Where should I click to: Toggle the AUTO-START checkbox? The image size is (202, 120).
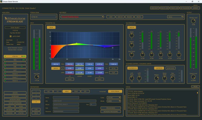[x=11, y=36]
